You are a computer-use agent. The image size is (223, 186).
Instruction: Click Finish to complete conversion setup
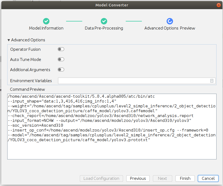click(185, 178)
